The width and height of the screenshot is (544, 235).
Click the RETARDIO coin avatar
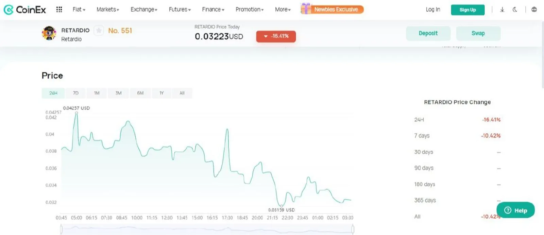tap(49, 33)
